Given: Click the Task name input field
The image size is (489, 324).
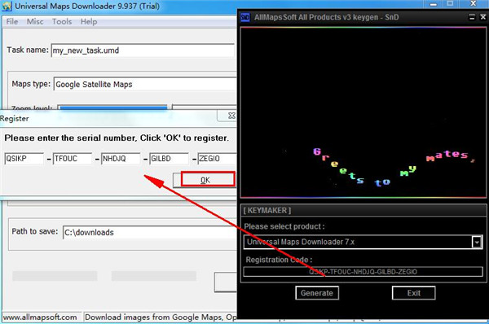Looking at the screenshot, I should pyautogui.click(x=143, y=50).
